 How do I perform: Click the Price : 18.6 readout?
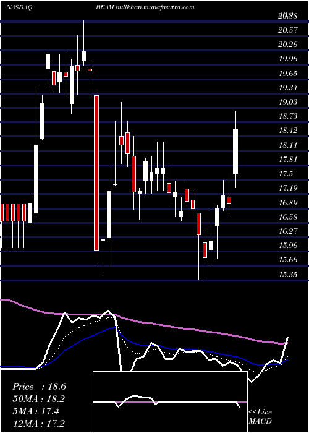pos(39,387)
